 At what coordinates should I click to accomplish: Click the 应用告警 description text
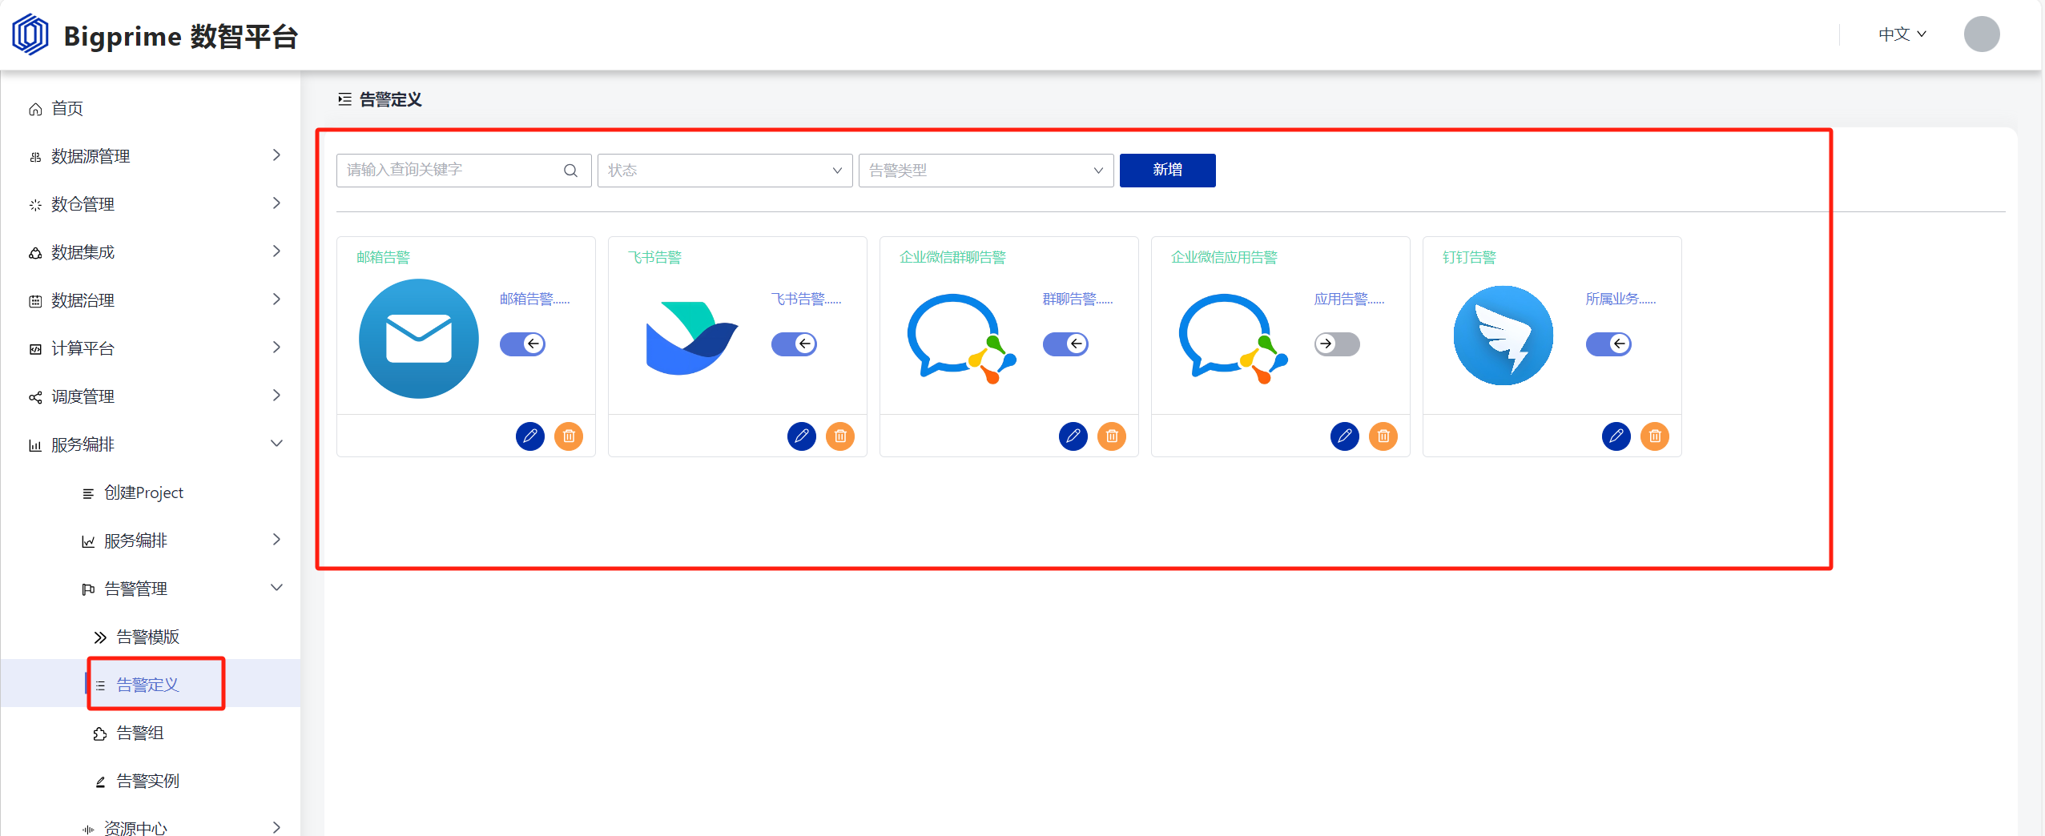point(1349,299)
